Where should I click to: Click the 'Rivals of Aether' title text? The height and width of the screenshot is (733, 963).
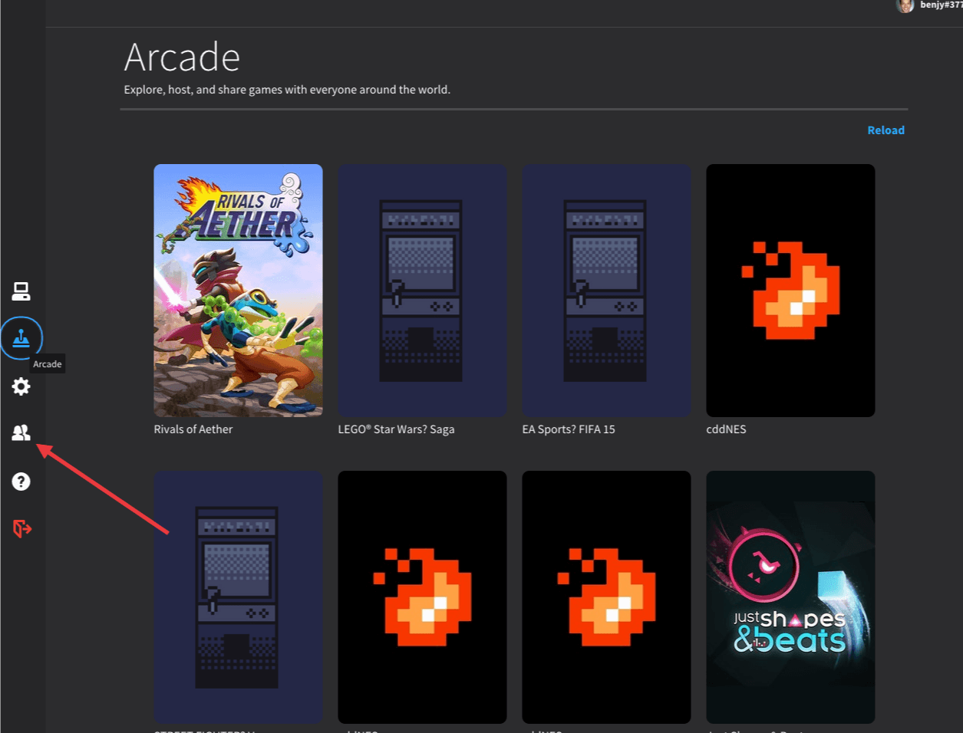point(193,429)
